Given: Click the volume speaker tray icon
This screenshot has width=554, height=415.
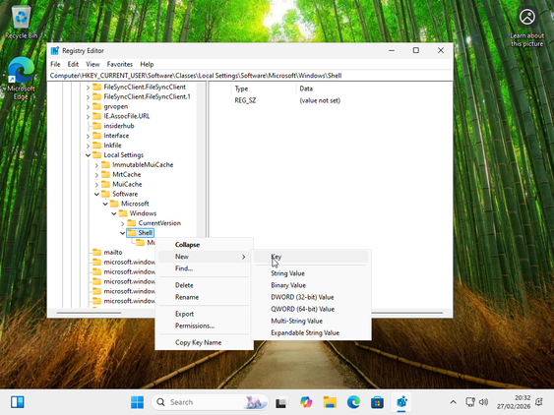Looking at the screenshot, I should tap(483, 402).
